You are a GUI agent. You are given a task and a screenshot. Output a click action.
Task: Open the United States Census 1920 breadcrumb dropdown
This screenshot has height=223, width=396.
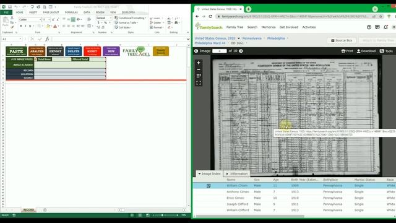239,38
